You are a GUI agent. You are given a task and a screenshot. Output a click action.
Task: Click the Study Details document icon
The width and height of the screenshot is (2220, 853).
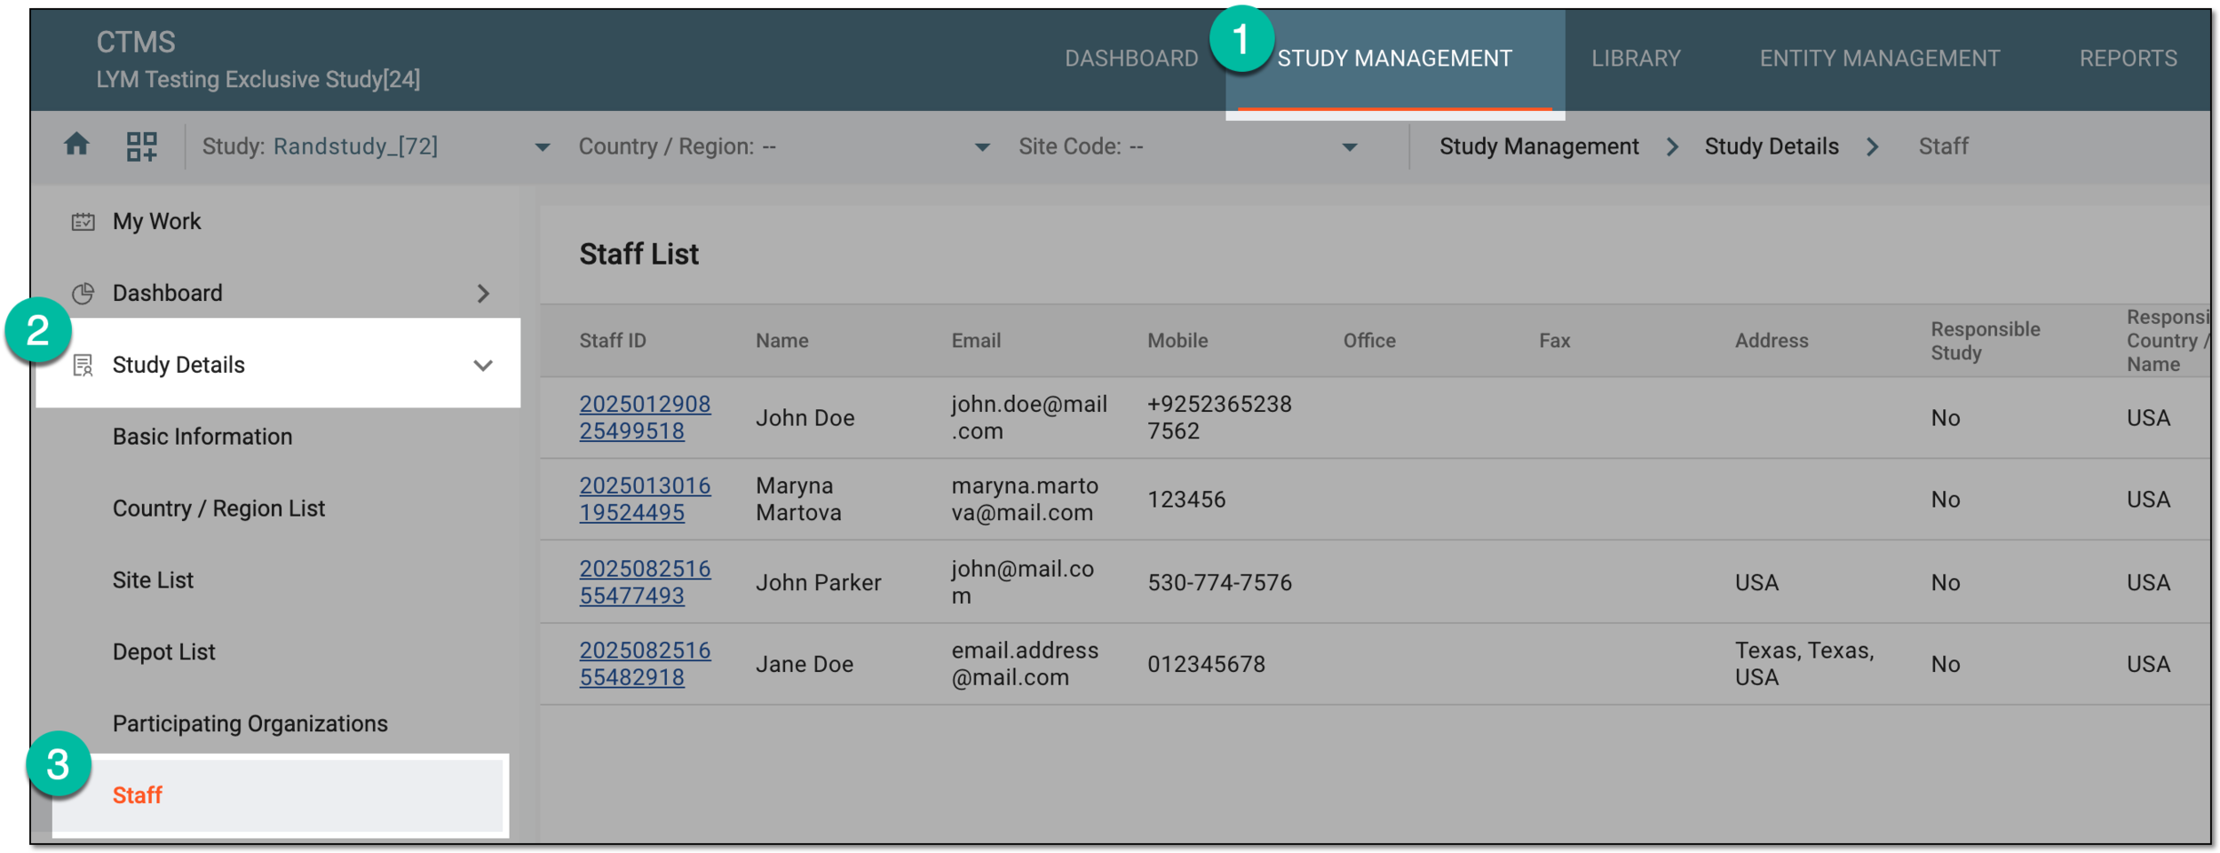[x=83, y=365]
